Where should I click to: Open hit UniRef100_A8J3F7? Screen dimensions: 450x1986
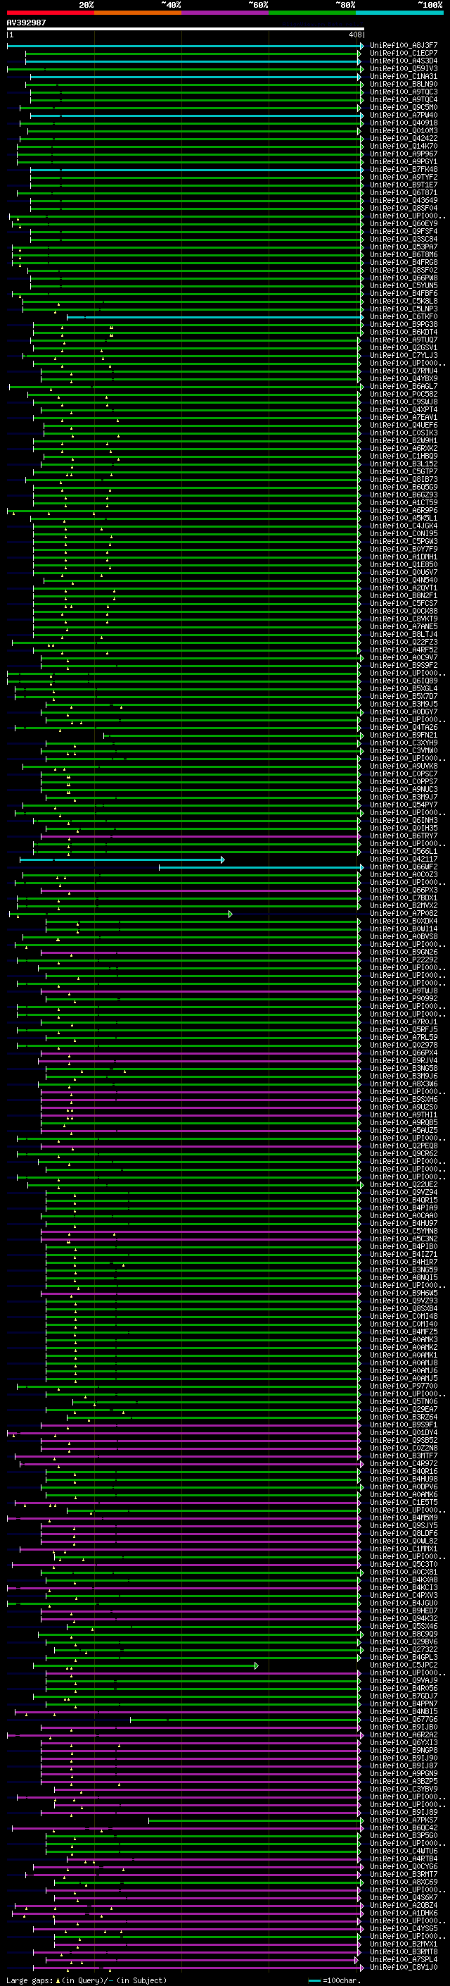click(x=404, y=46)
